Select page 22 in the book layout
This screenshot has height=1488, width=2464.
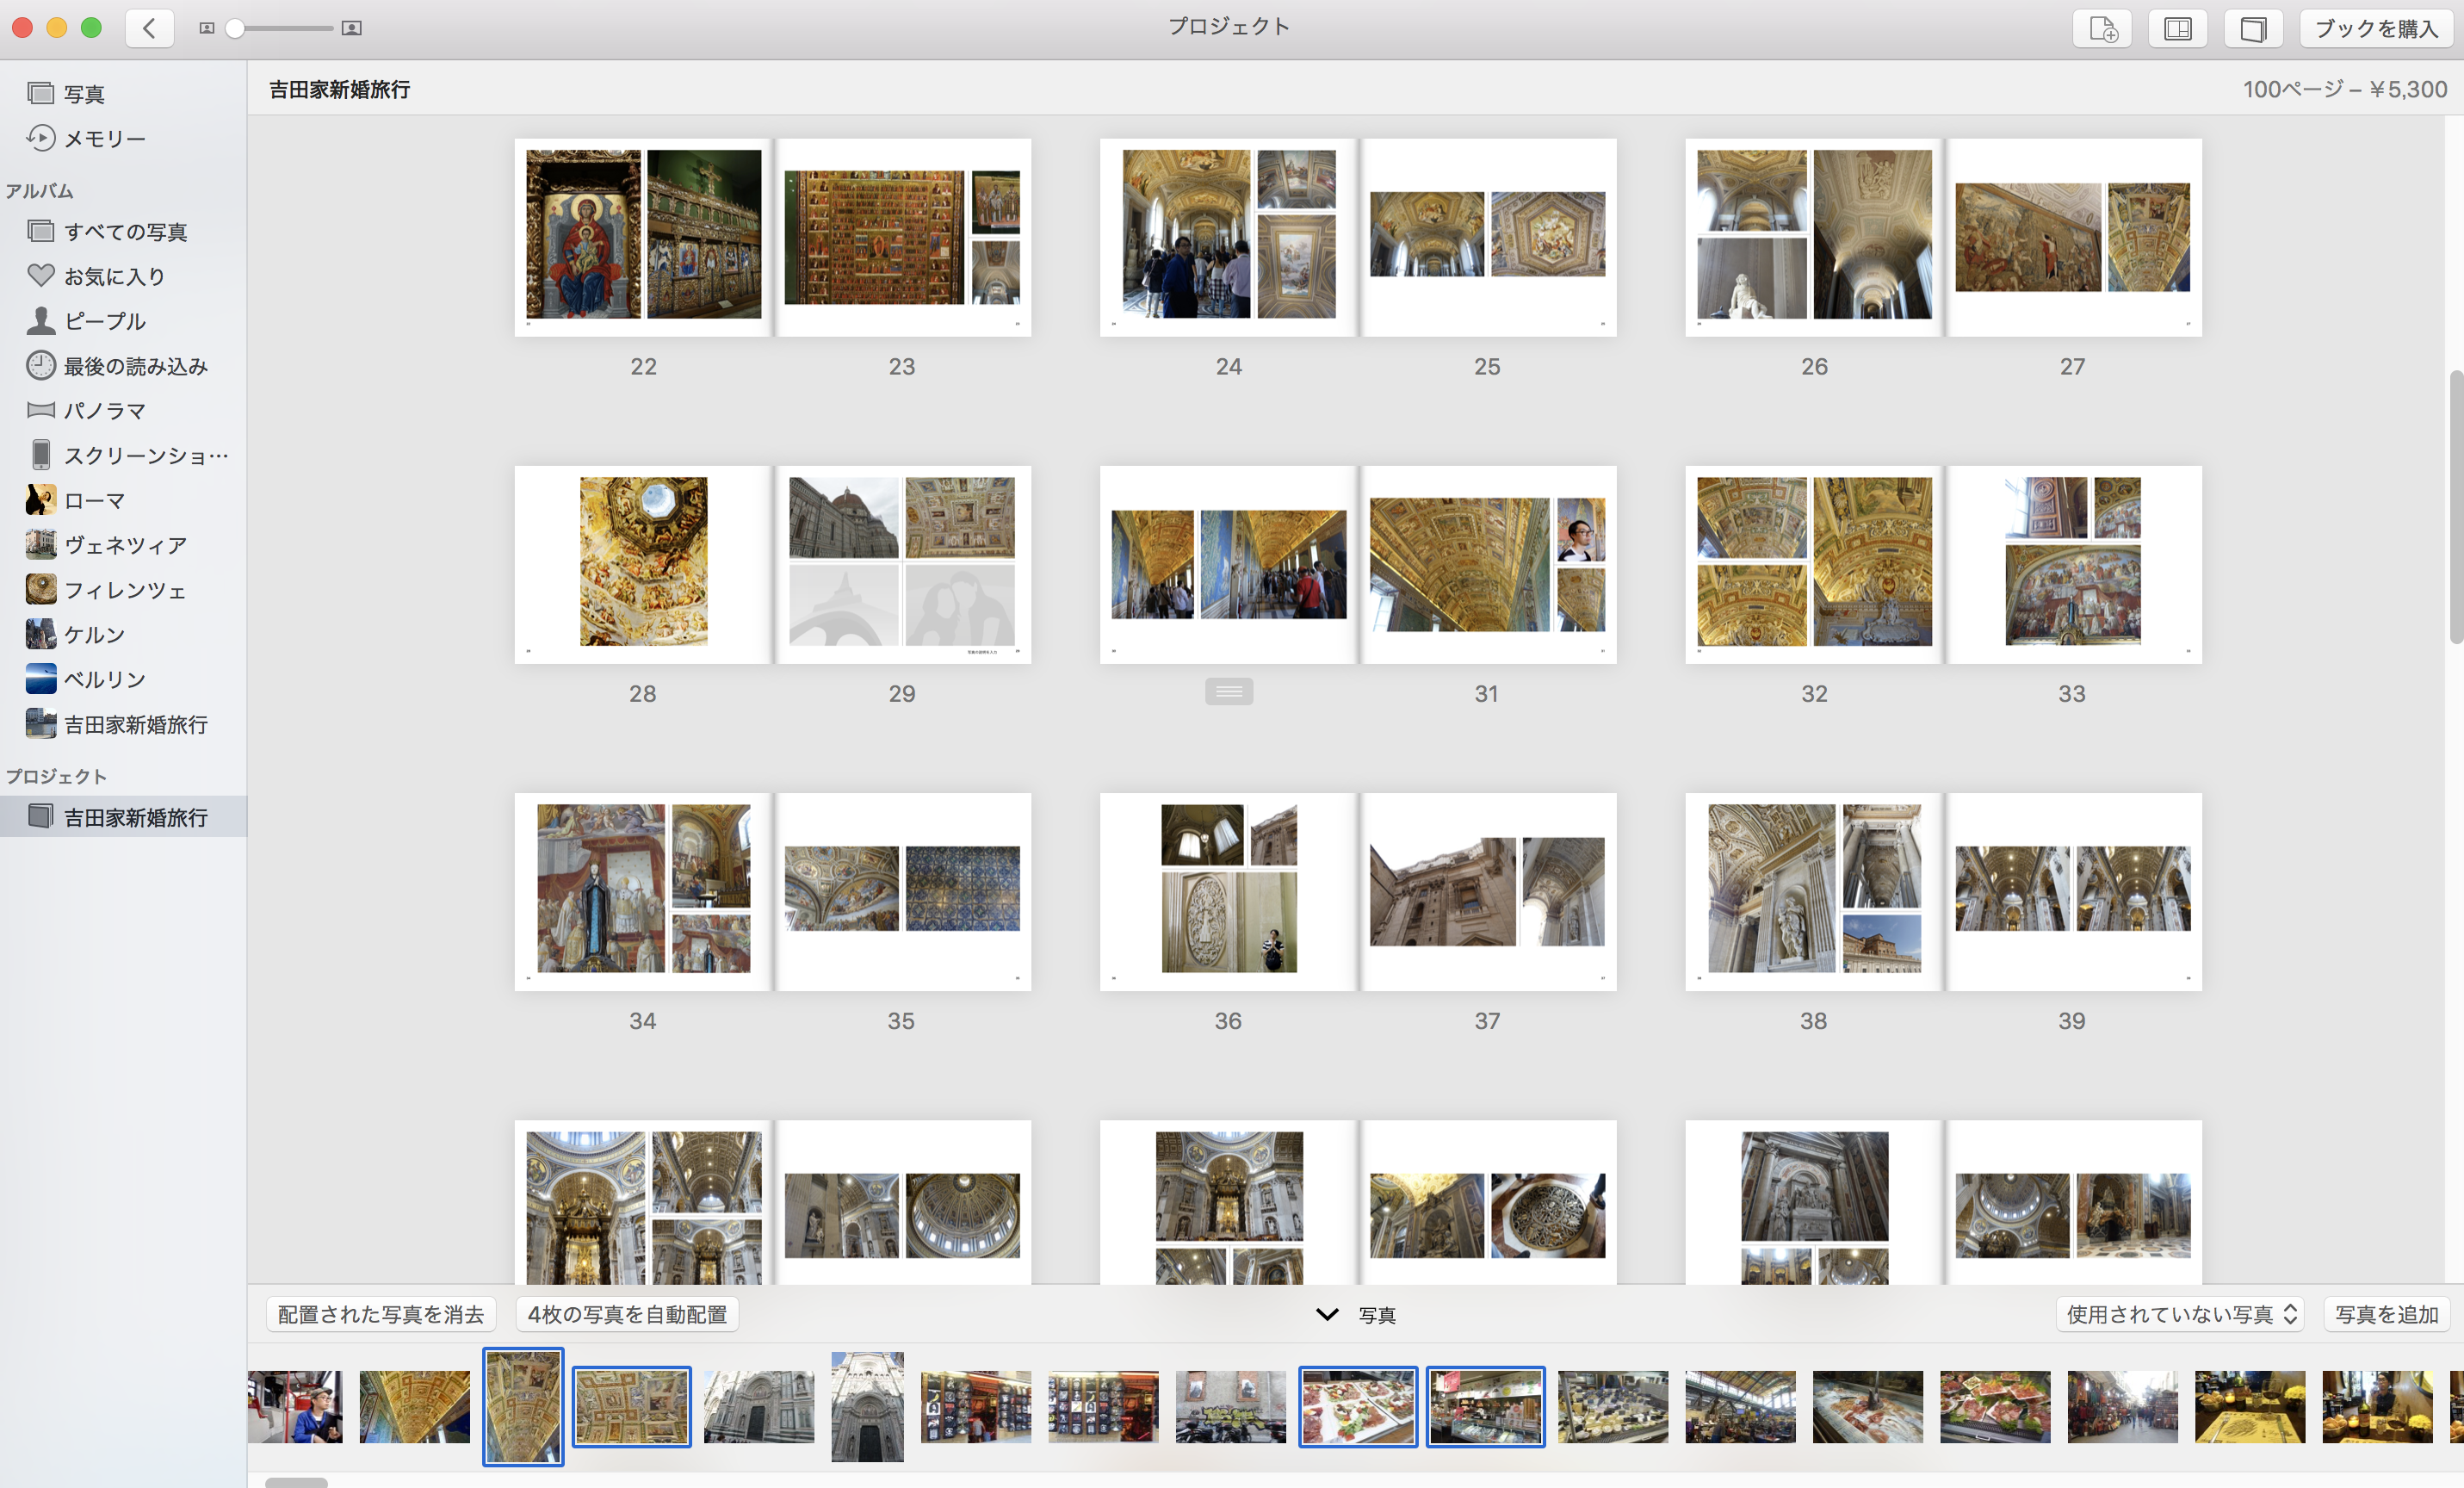642,237
